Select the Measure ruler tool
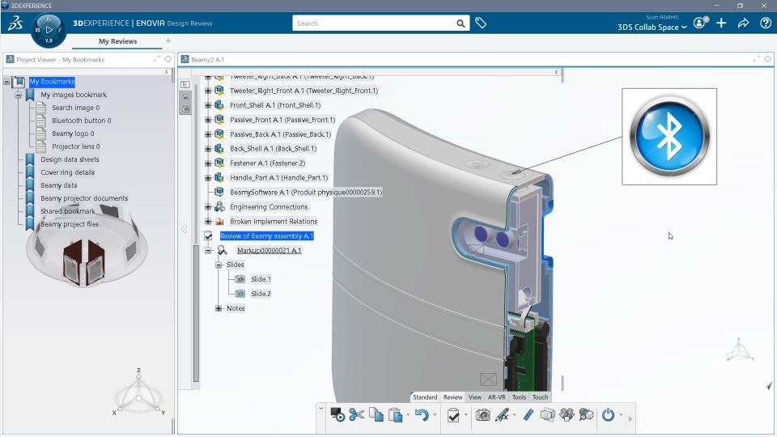This screenshot has width=777, height=437. 529,414
